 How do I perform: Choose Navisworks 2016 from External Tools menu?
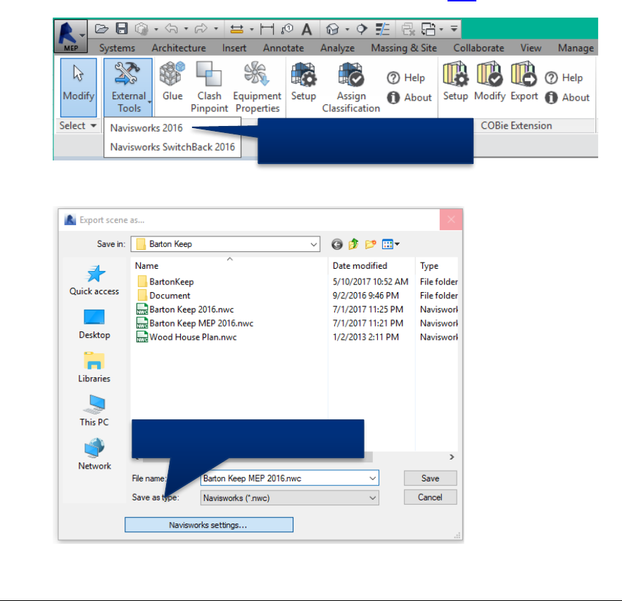click(146, 128)
